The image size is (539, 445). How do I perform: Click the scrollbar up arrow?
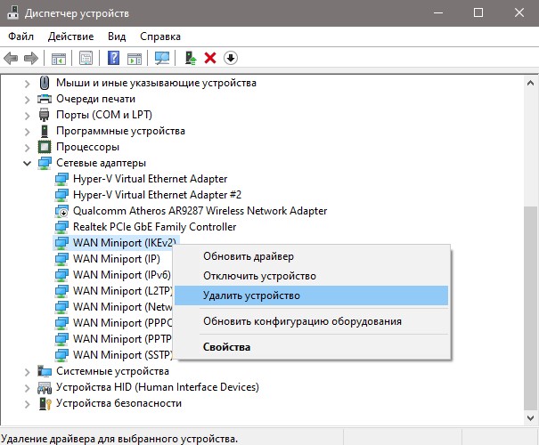(530, 83)
